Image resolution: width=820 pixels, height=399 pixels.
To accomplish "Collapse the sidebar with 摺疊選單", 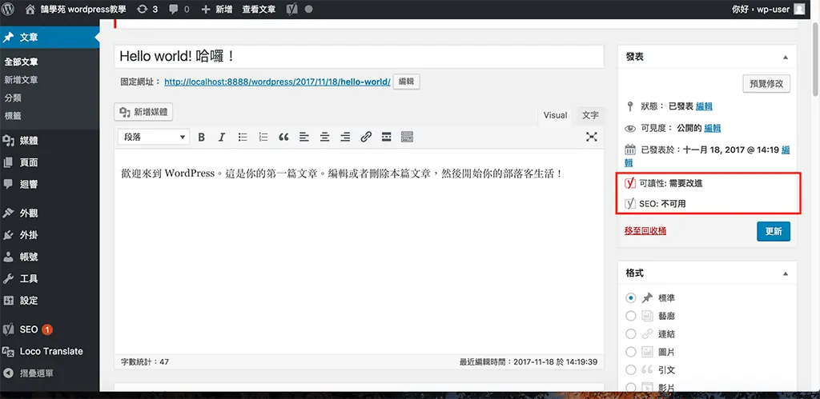I will 50,373.
